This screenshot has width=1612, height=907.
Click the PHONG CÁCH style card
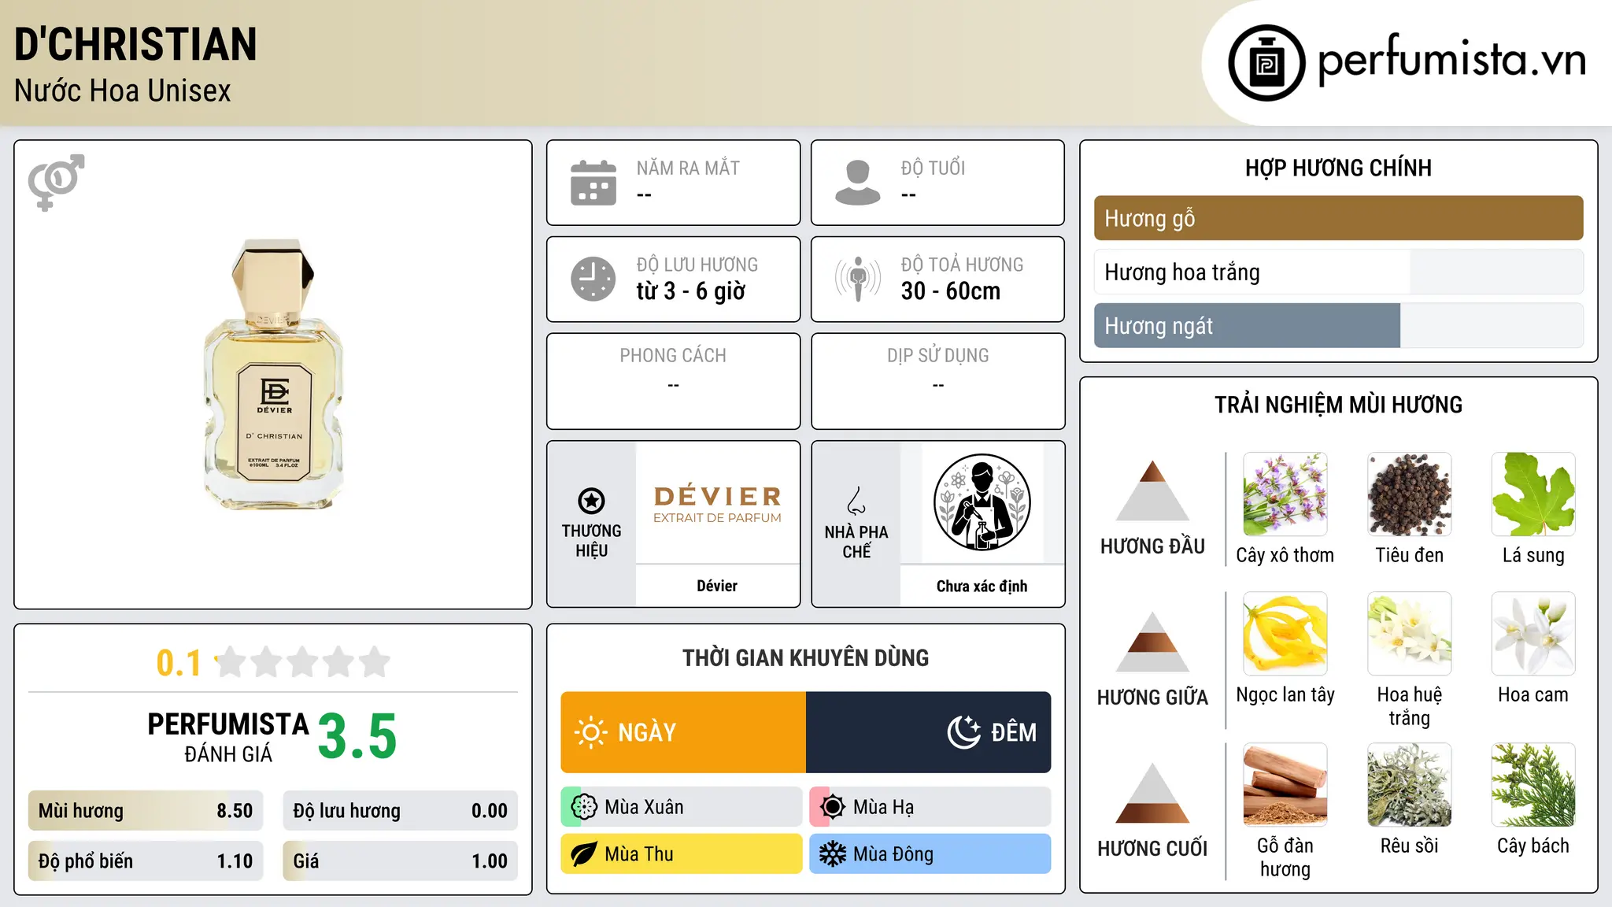[673, 381]
